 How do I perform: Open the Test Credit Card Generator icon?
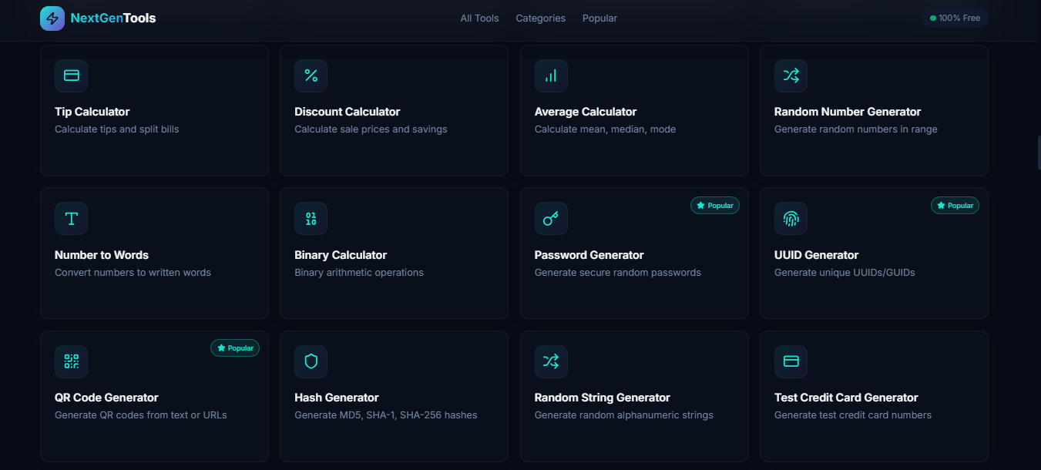point(791,361)
